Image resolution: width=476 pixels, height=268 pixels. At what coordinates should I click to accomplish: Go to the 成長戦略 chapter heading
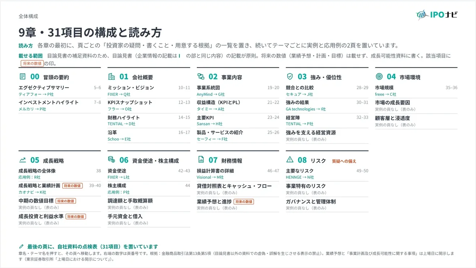(x=54, y=161)
